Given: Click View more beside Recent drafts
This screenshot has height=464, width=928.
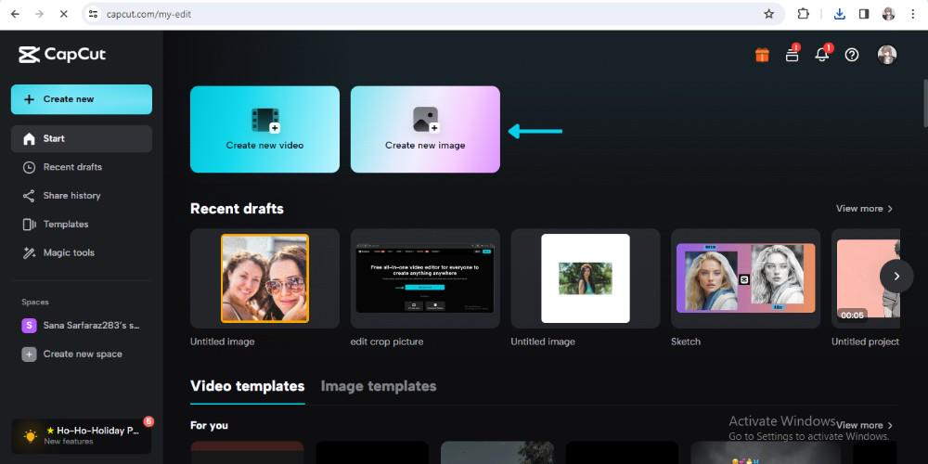Looking at the screenshot, I should coord(864,208).
